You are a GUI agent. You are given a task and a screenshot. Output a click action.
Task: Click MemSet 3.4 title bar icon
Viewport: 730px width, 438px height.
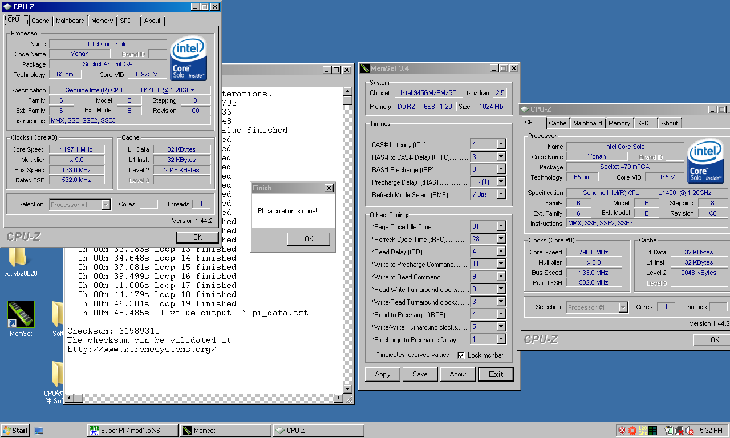click(365, 68)
